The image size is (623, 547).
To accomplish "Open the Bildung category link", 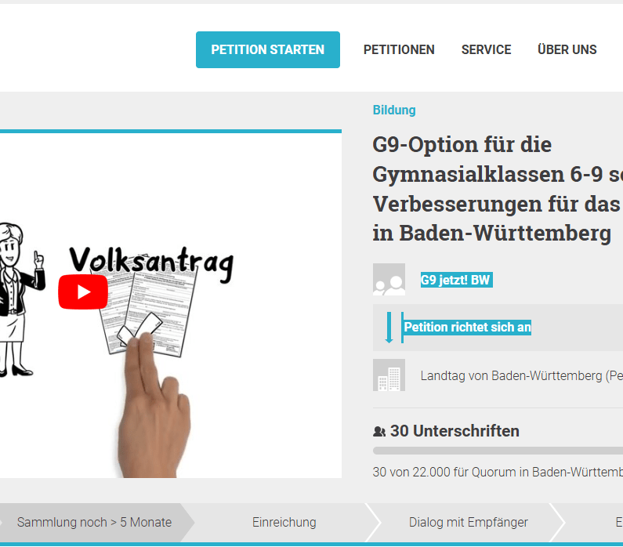I will point(394,110).
